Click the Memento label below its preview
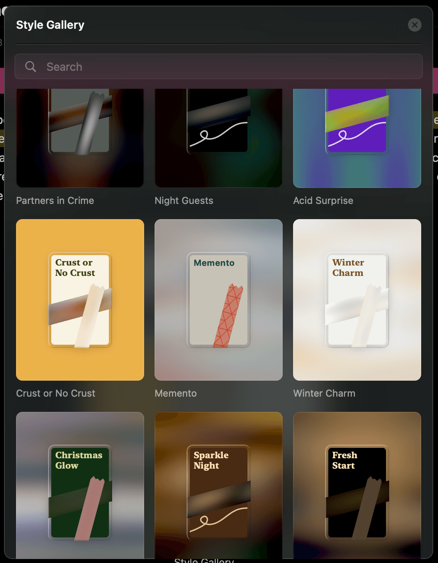 (175, 393)
